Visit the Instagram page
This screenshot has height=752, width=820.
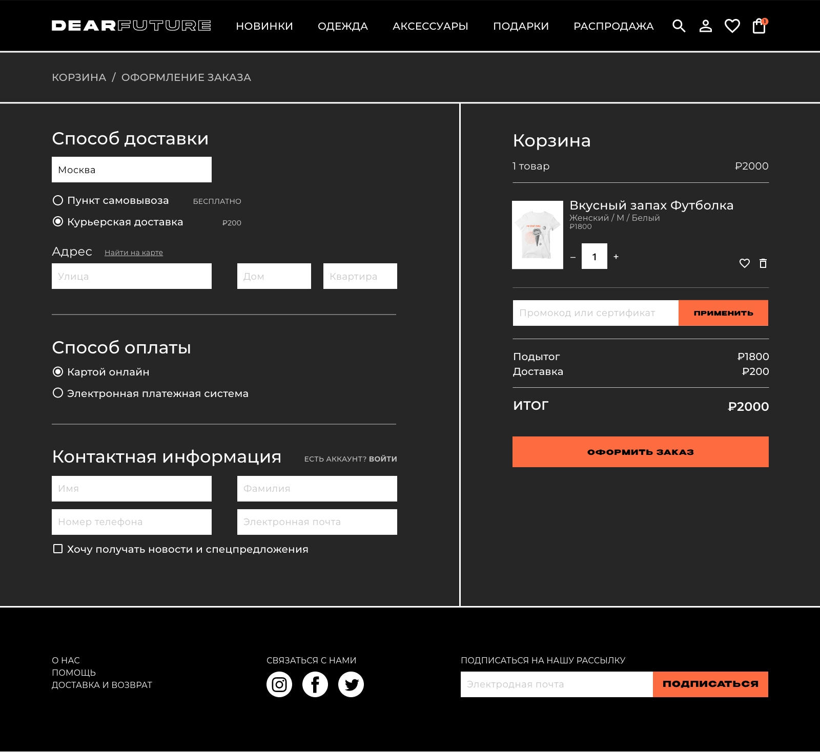[279, 684]
